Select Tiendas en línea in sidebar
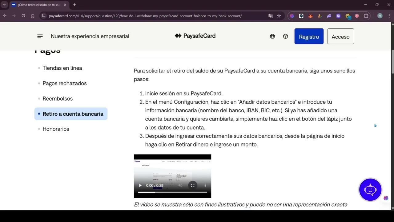The image size is (394, 222). pyautogui.click(x=62, y=68)
